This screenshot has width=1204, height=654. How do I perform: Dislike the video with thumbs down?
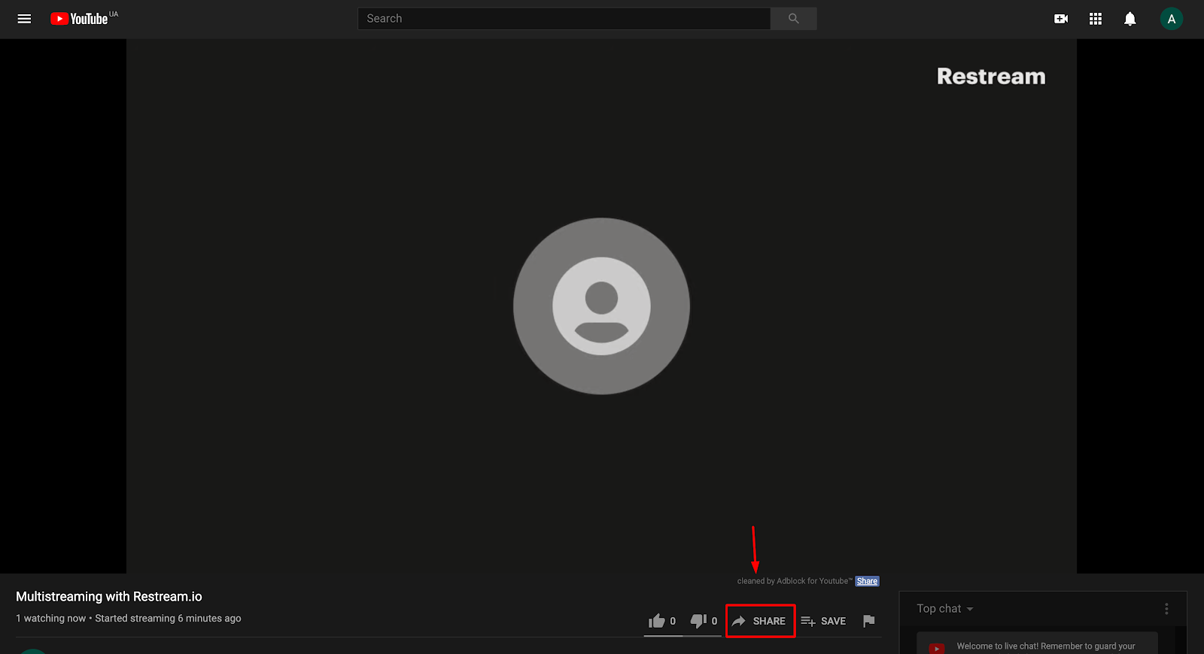(704, 621)
